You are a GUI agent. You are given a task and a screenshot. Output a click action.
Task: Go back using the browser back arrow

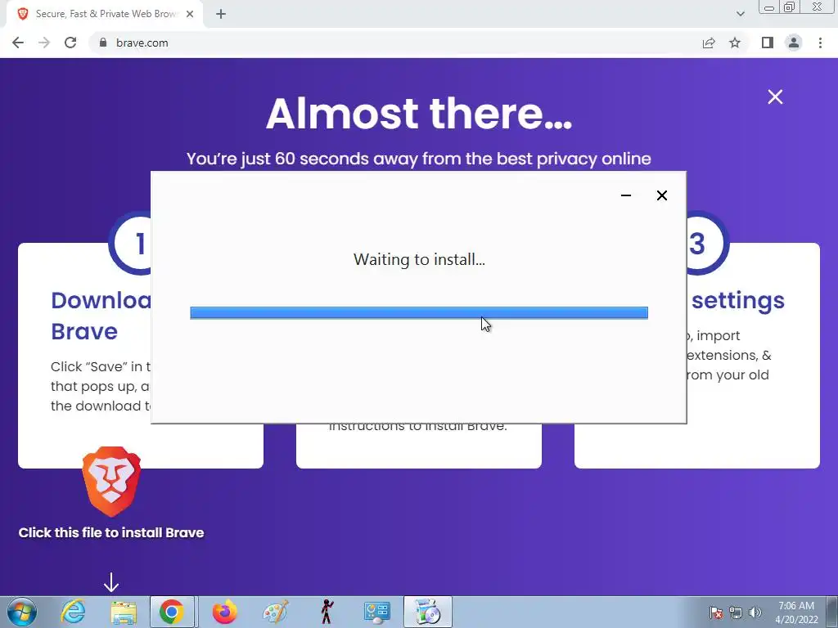(x=18, y=43)
